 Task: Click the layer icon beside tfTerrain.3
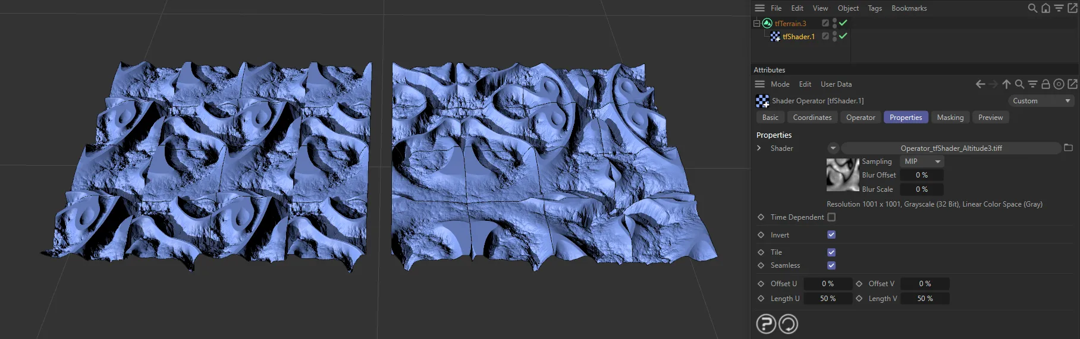825,23
